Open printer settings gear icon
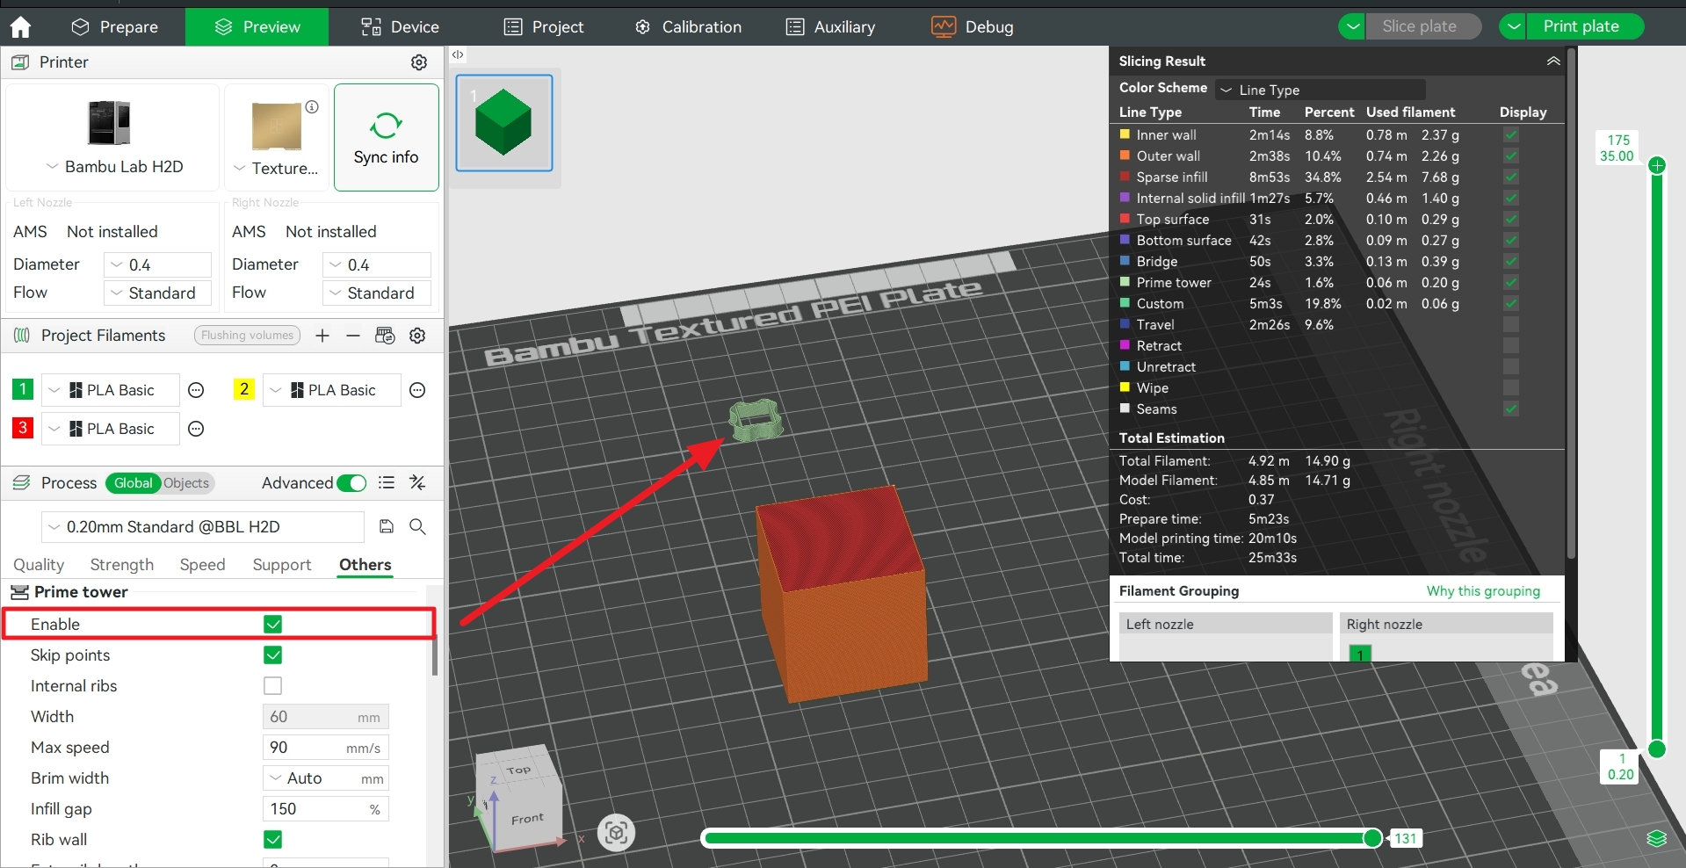This screenshot has width=1686, height=868. 419,62
